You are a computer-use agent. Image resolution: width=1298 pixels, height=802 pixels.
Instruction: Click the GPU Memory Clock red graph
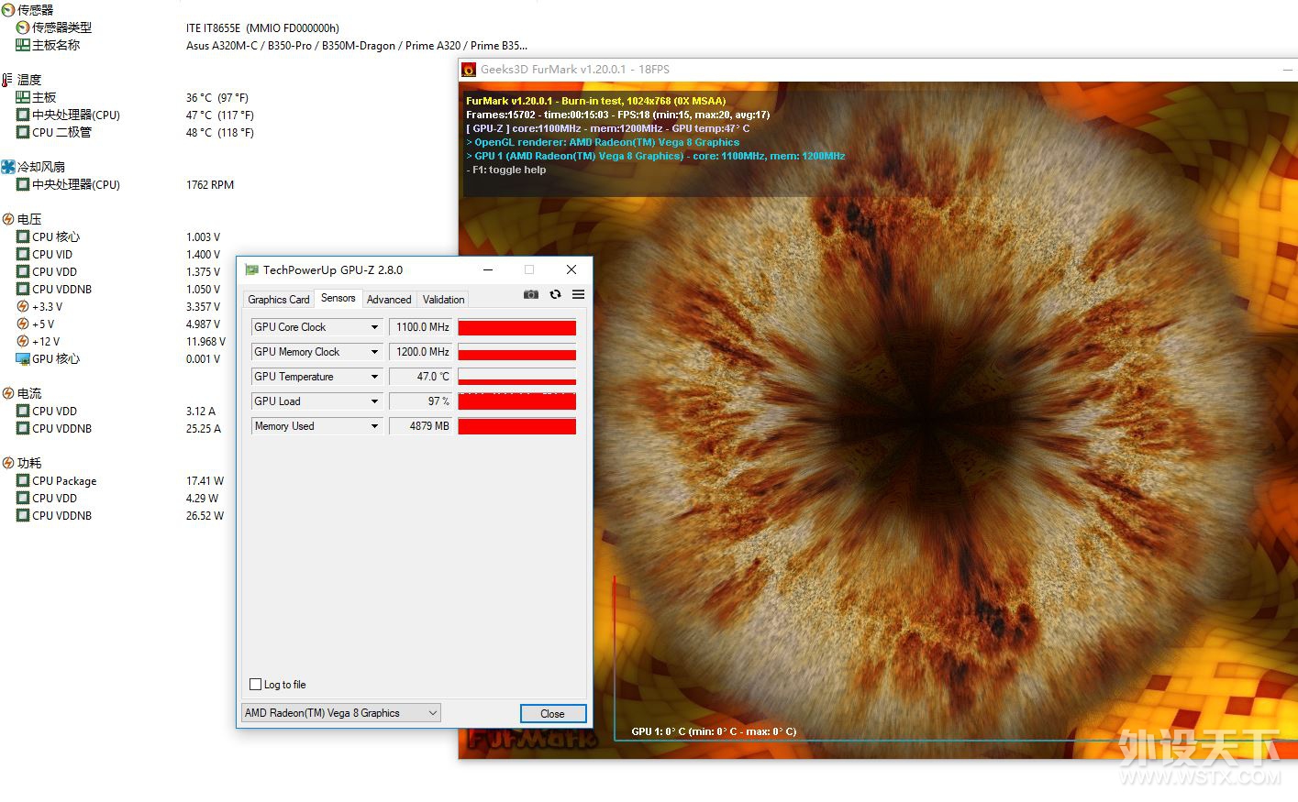(517, 352)
